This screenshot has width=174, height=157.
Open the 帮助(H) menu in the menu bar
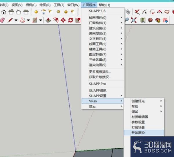point(104,5)
